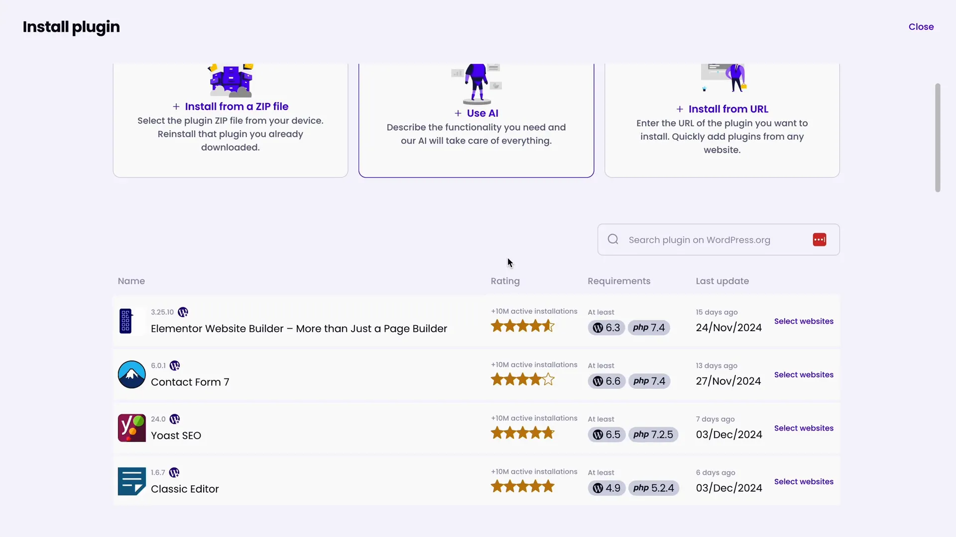Click the Yoast SEO plugin logo
Image resolution: width=956 pixels, height=537 pixels.
[132, 428]
